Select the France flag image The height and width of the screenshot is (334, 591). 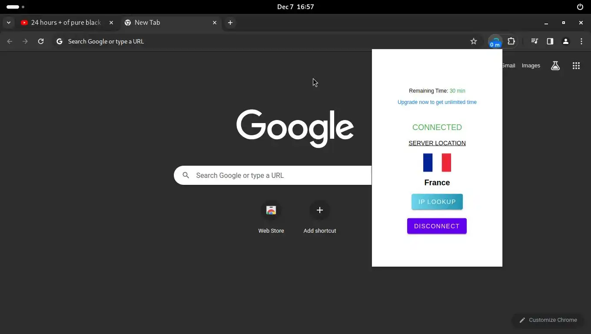click(x=437, y=163)
